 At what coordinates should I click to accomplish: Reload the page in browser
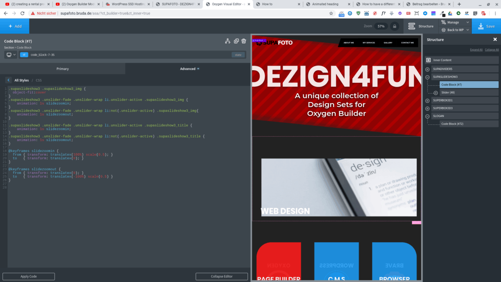(23, 13)
